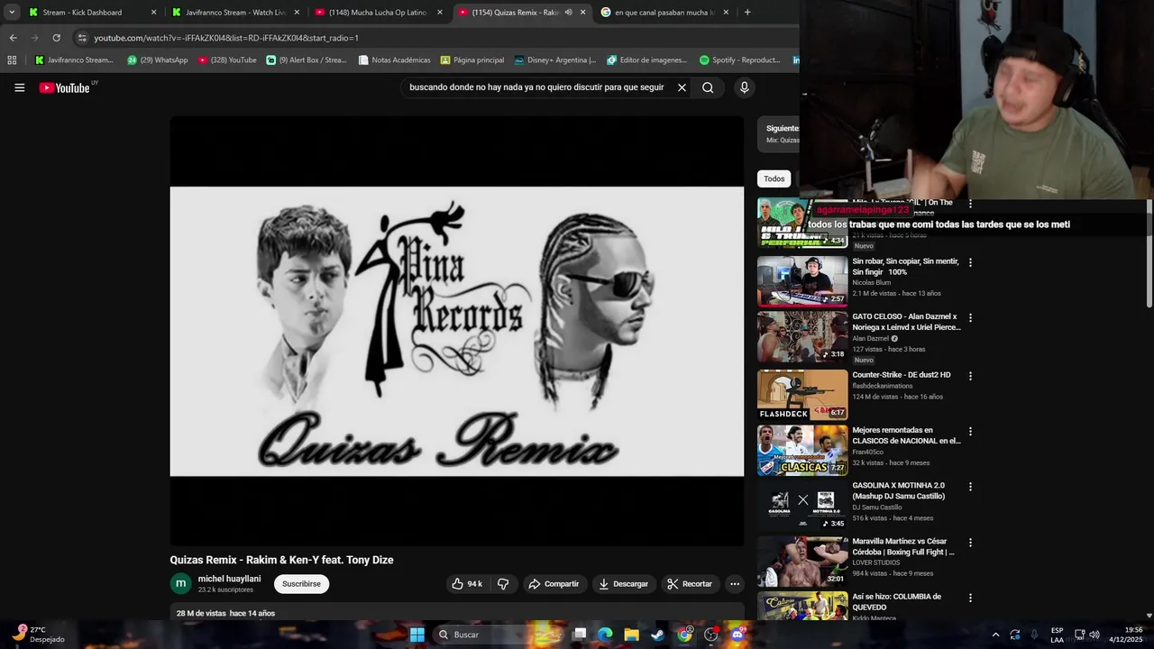
Task: Open the Notas Académicas bookmark
Action: coord(394,60)
